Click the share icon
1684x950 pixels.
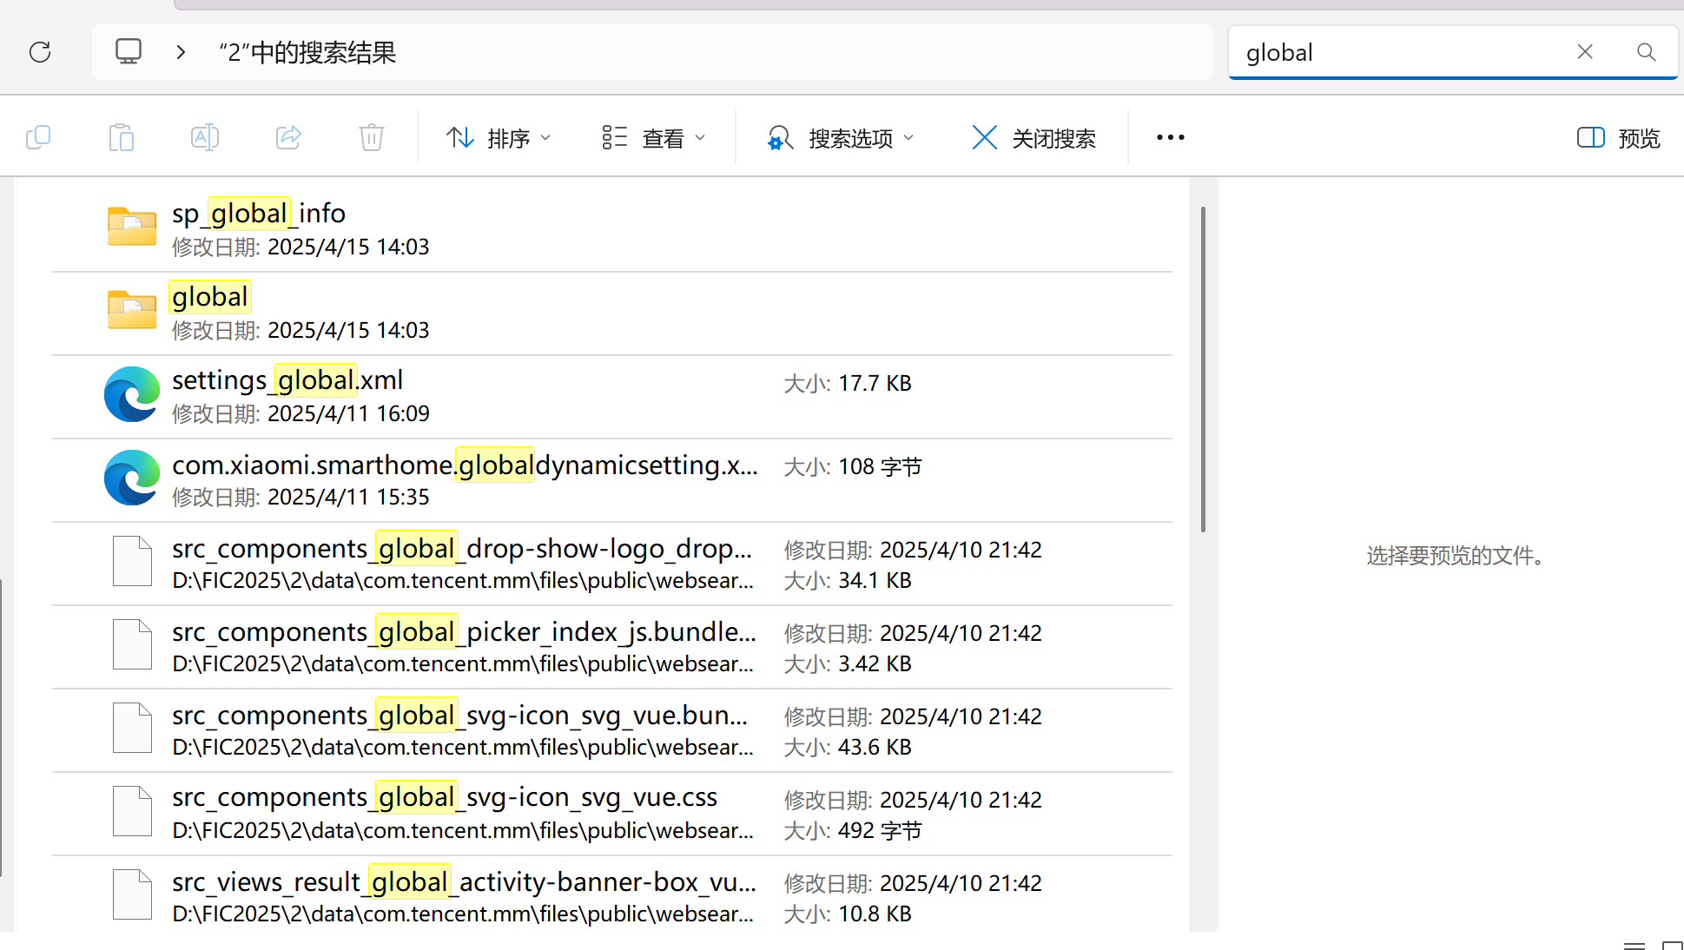pyautogui.click(x=288, y=137)
